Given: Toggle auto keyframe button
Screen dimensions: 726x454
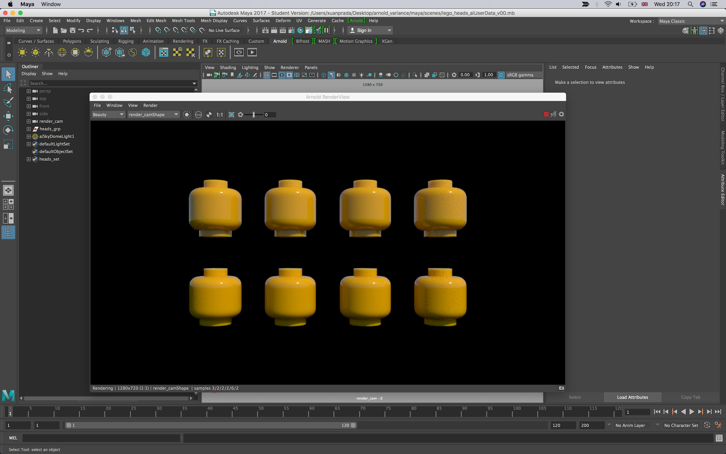Looking at the screenshot, I should 707,425.
